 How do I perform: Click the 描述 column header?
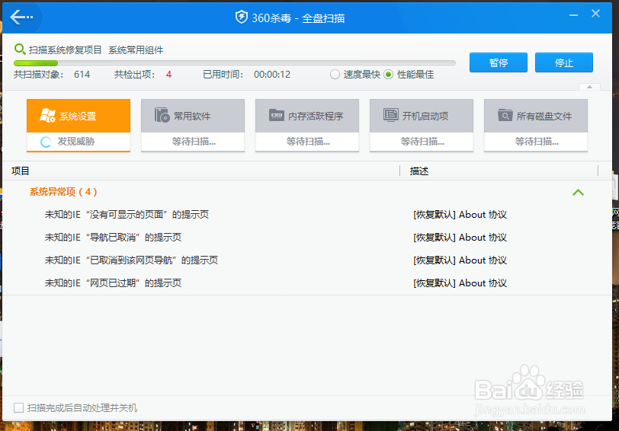coord(419,171)
